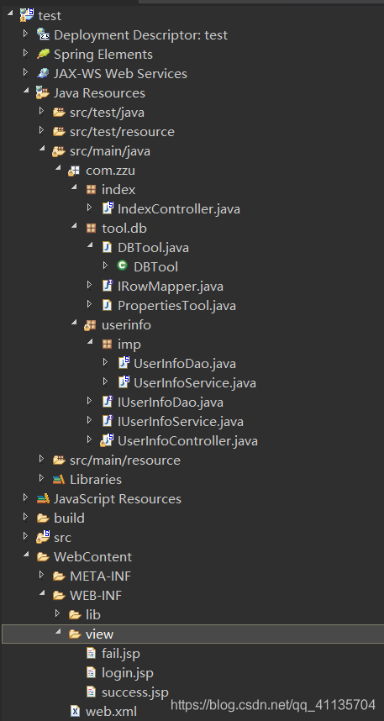This screenshot has width=384, height=721.
Task: Click the src/main/java source folder icon
Action: pos(59,150)
